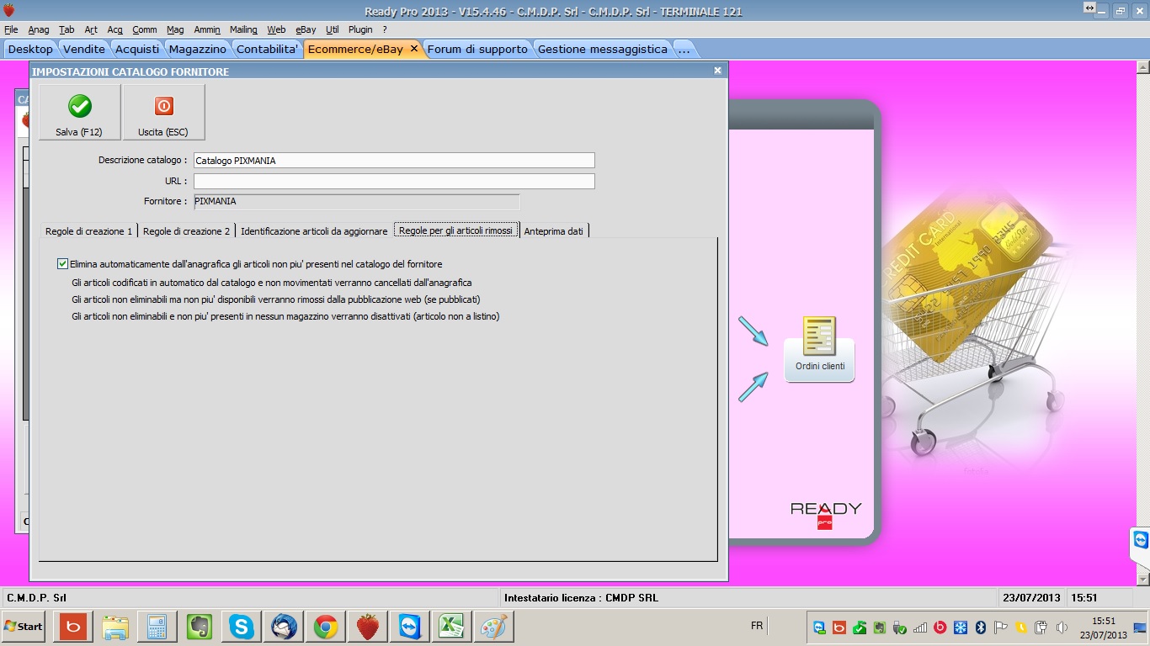The height and width of the screenshot is (646, 1150).
Task: Click the power plug battery tray icon
Action: click(1041, 627)
